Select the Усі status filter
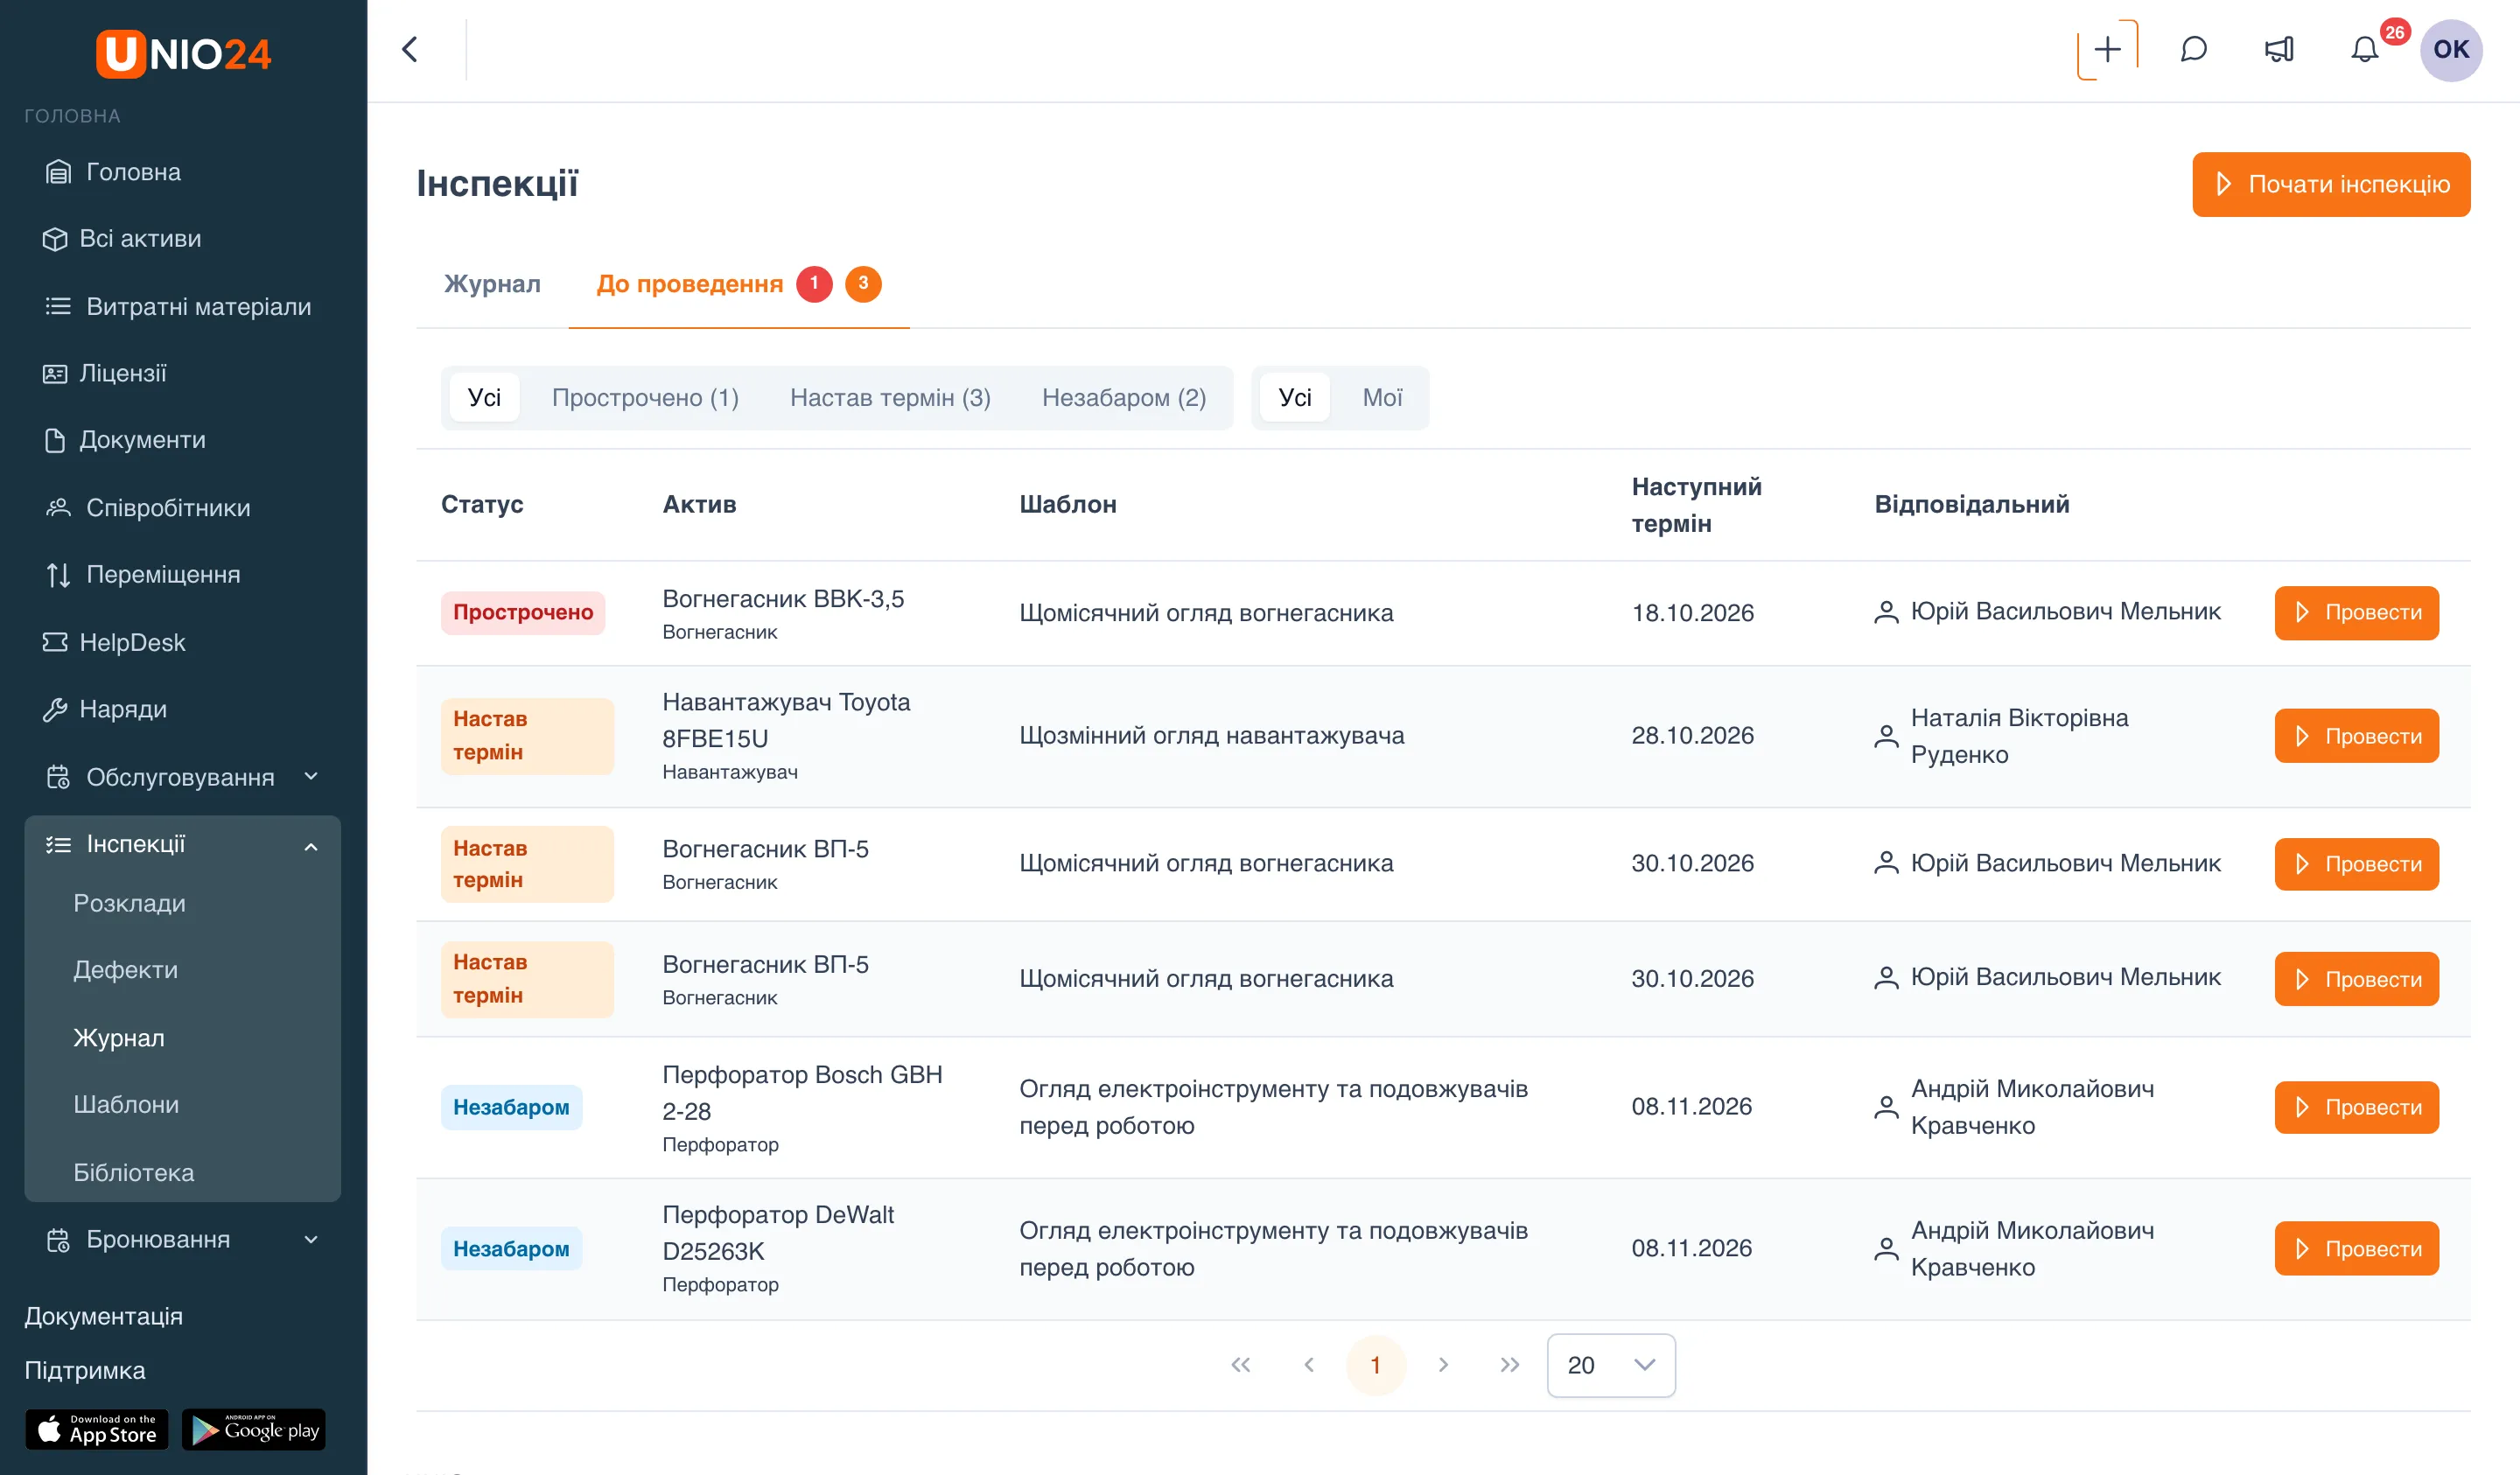Image resolution: width=2520 pixels, height=1475 pixels. (x=484, y=398)
